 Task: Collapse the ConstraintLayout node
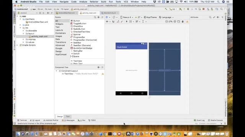click(56, 71)
